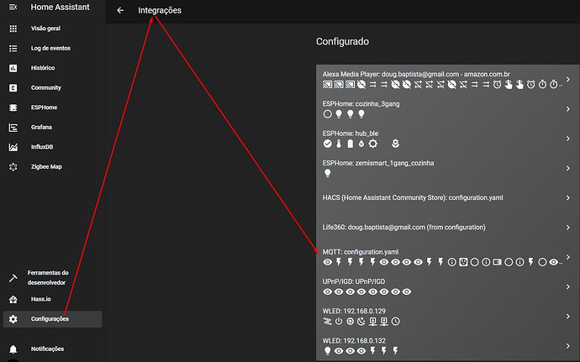Click first eye icon in MQTT row
The image size is (580, 362).
327,262
